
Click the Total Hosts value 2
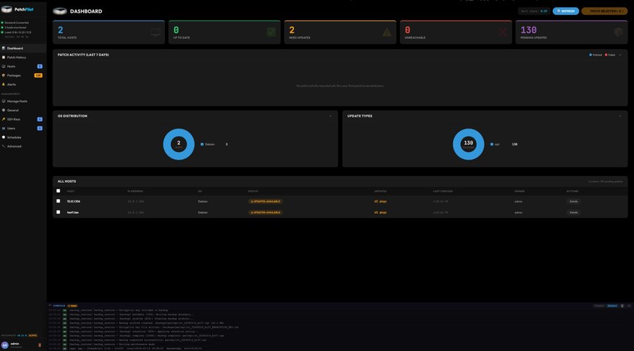tap(61, 30)
